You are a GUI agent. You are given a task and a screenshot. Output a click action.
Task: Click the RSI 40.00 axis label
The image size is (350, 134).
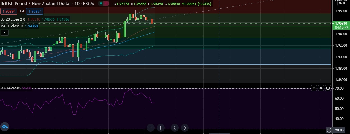pos(340,119)
